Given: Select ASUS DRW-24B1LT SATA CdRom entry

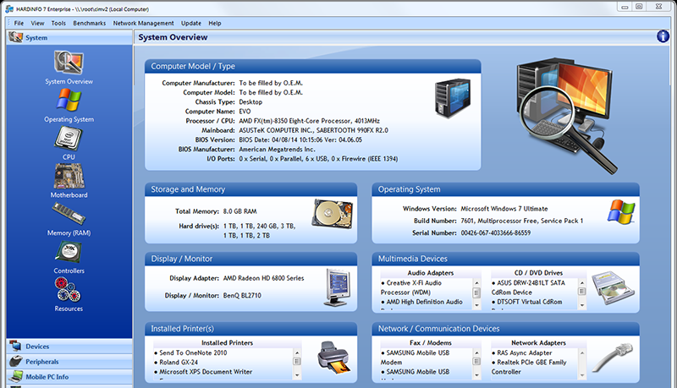Looking at the screenshot, I should pyautogui.click(x=528, y=287).
